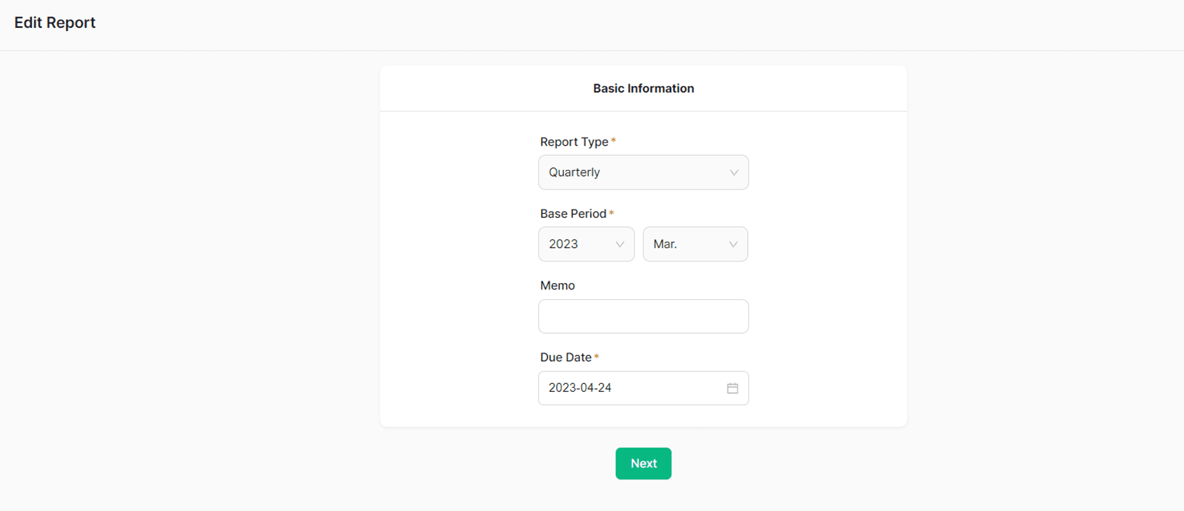
Task: Focus the empty Memo text field
Action: tap(643, 316)
